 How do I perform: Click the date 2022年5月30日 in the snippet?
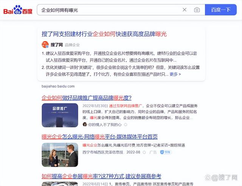coord(95,106)
